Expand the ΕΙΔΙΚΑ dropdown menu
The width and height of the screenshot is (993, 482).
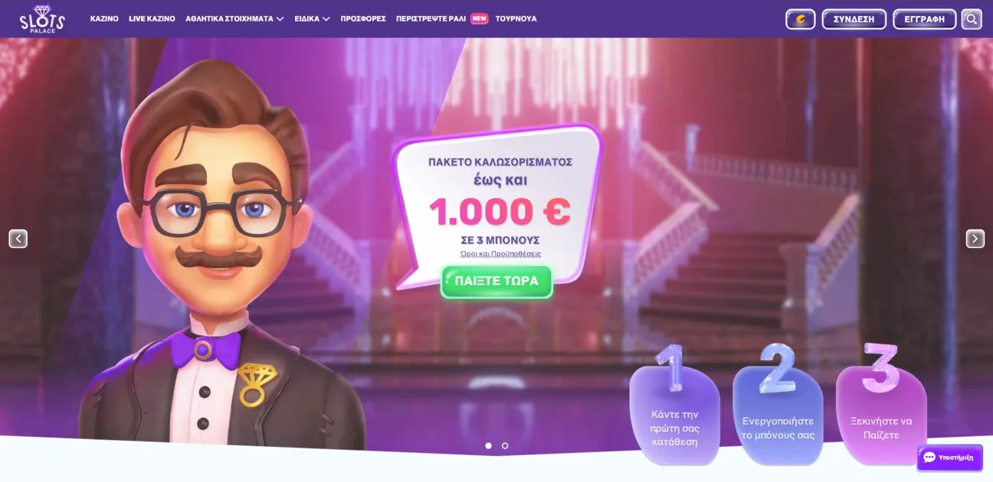[x=312, y=18]
